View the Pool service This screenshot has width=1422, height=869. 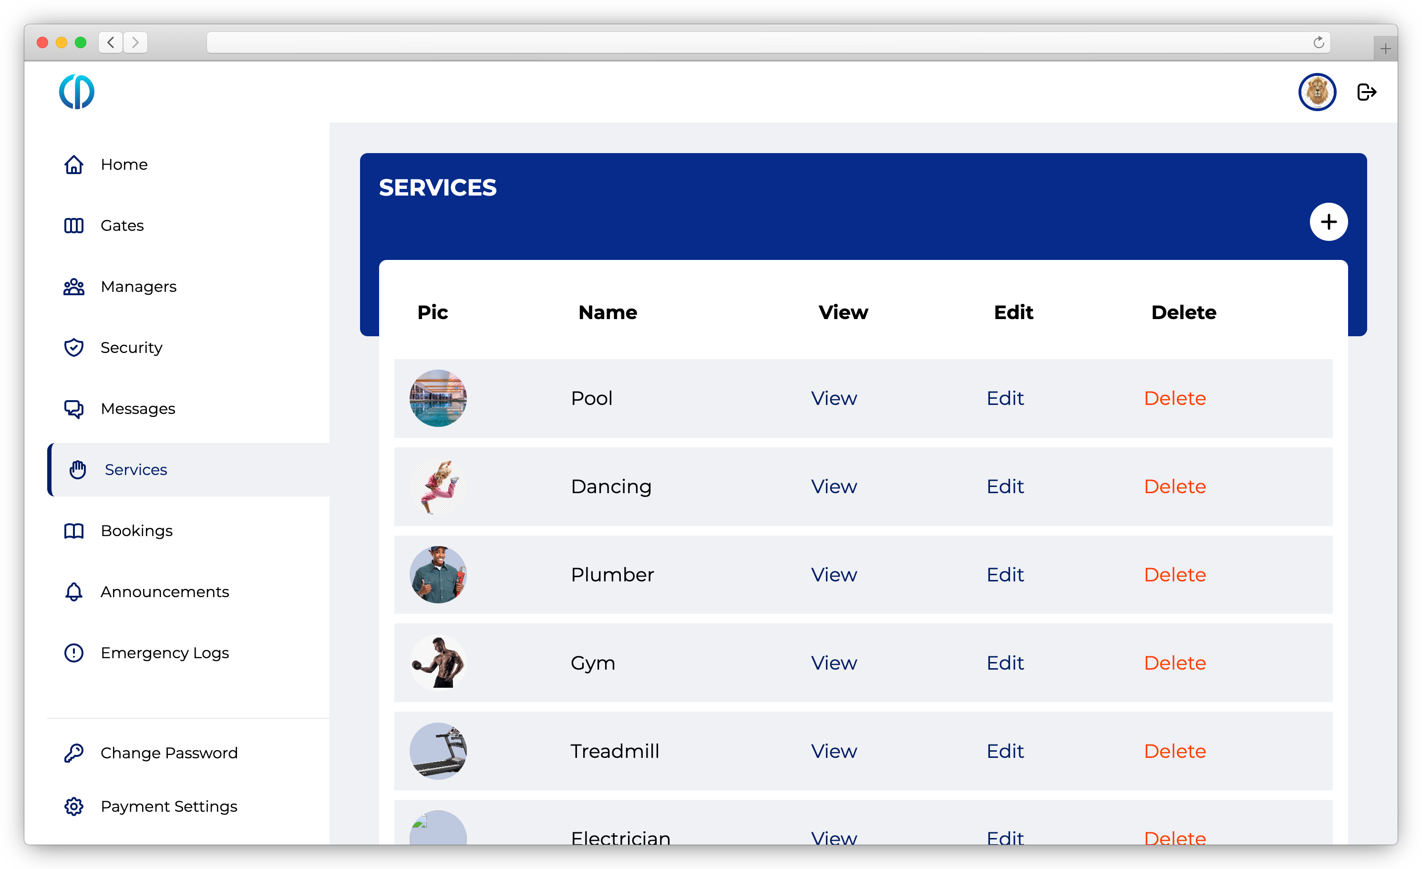[x=834, y=399]
